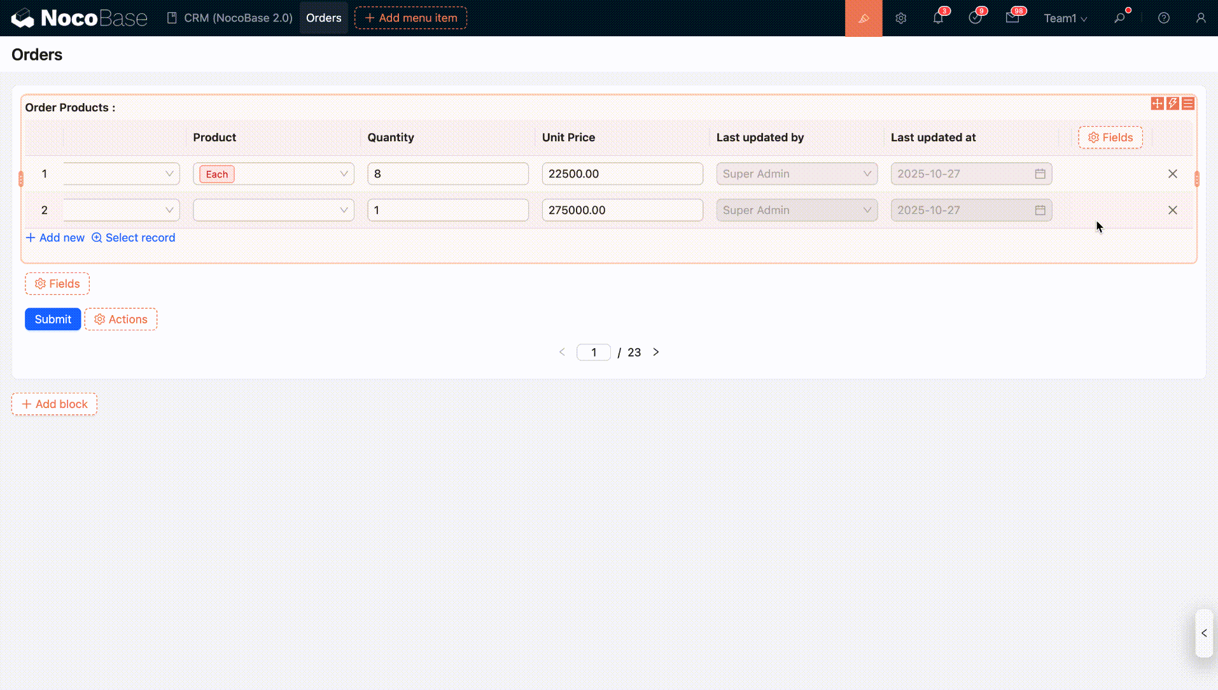
Task: Select the Orders menu tab
Action: coord(323,18)
